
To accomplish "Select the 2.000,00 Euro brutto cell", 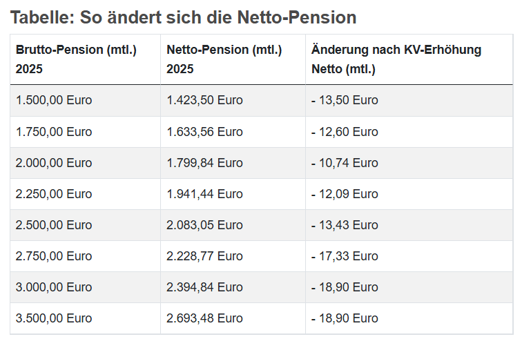I will (x=54, y=163).
